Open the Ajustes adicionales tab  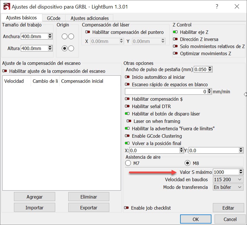89,18
